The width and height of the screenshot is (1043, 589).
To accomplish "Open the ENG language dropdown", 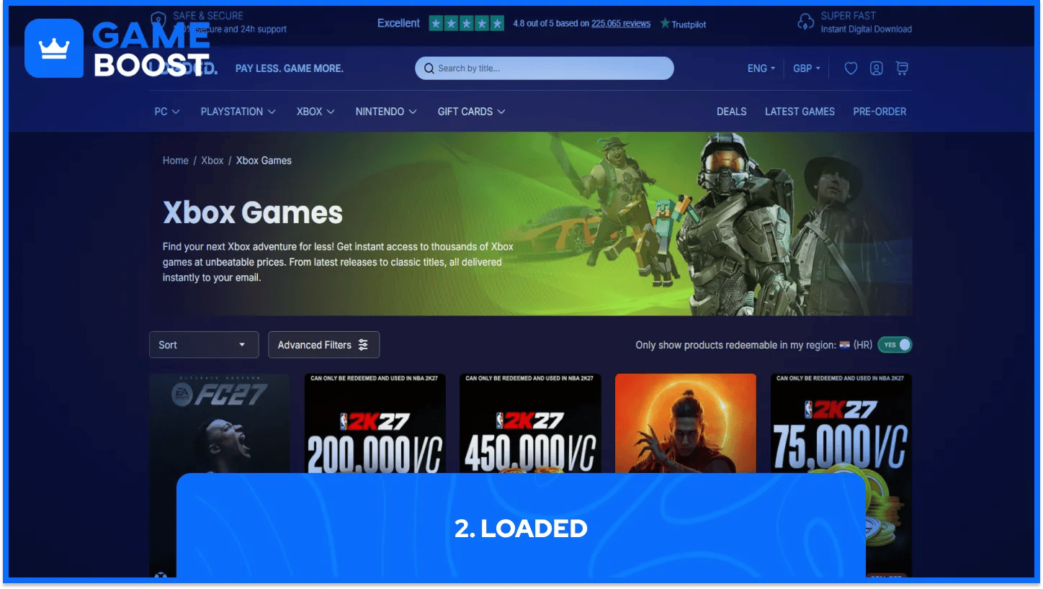I will (761, 68).
